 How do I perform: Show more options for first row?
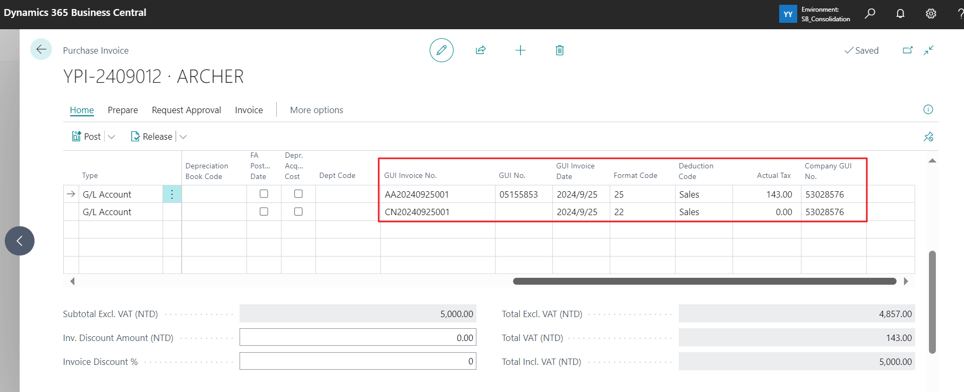(172, 194)
